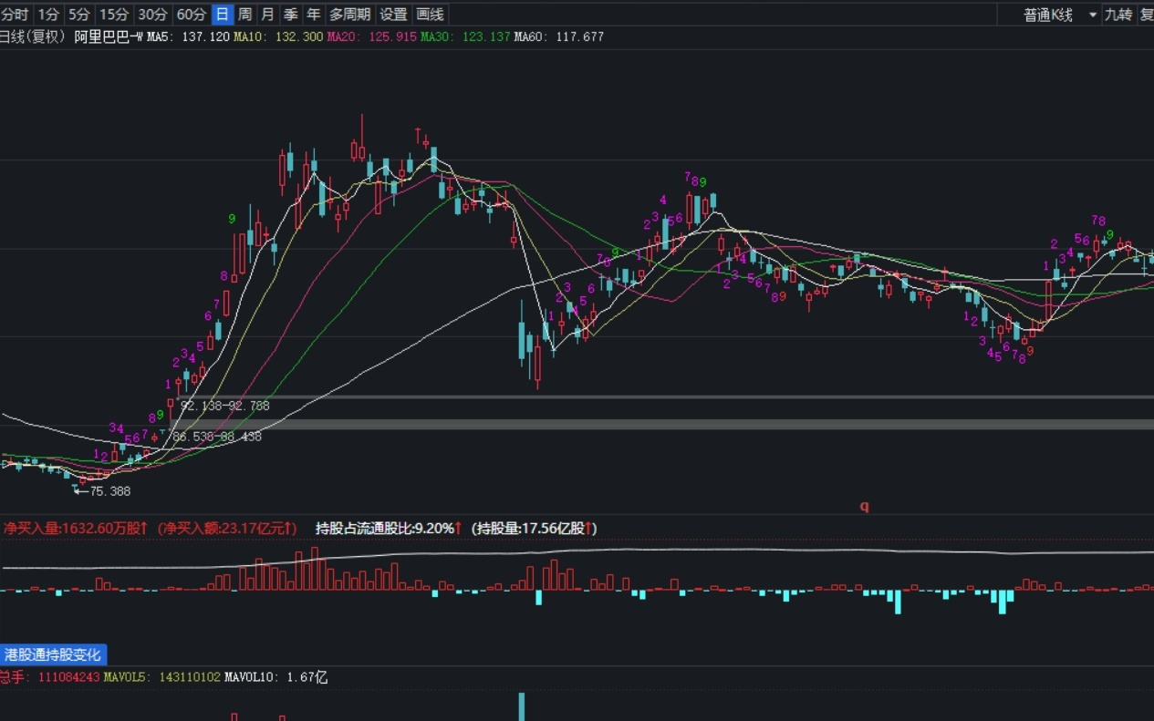This screenshot has width=1154, height=721.
Task: Click the MA20: 125.915 indicator label
Action: pos(372,36)
